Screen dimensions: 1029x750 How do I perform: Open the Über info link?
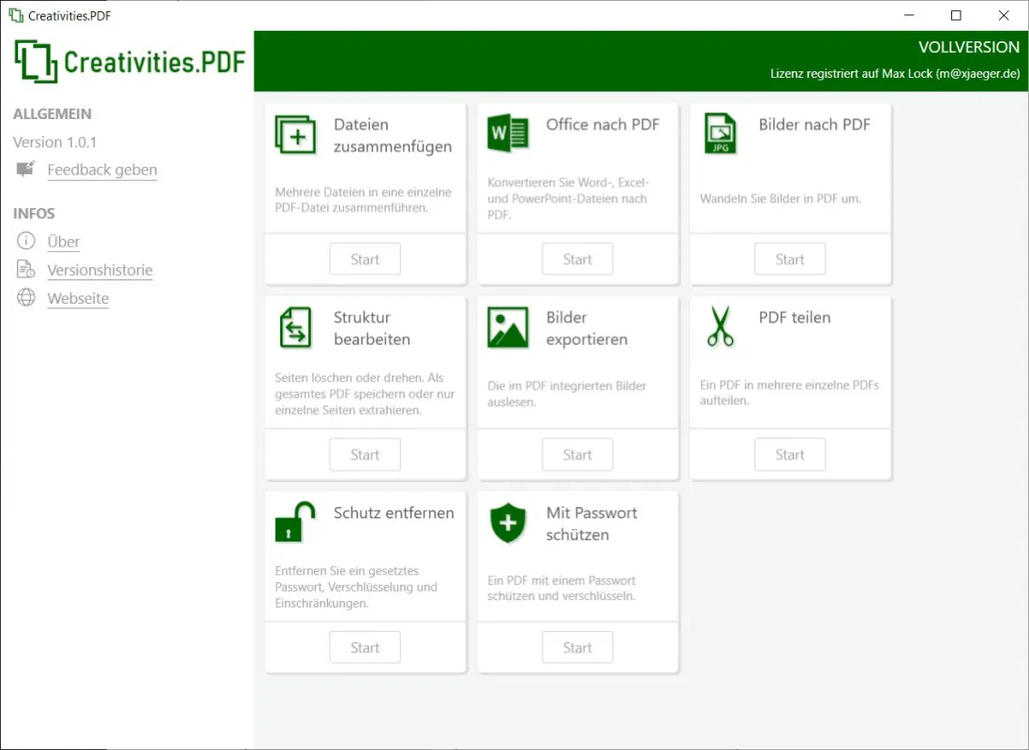point(64,242)
